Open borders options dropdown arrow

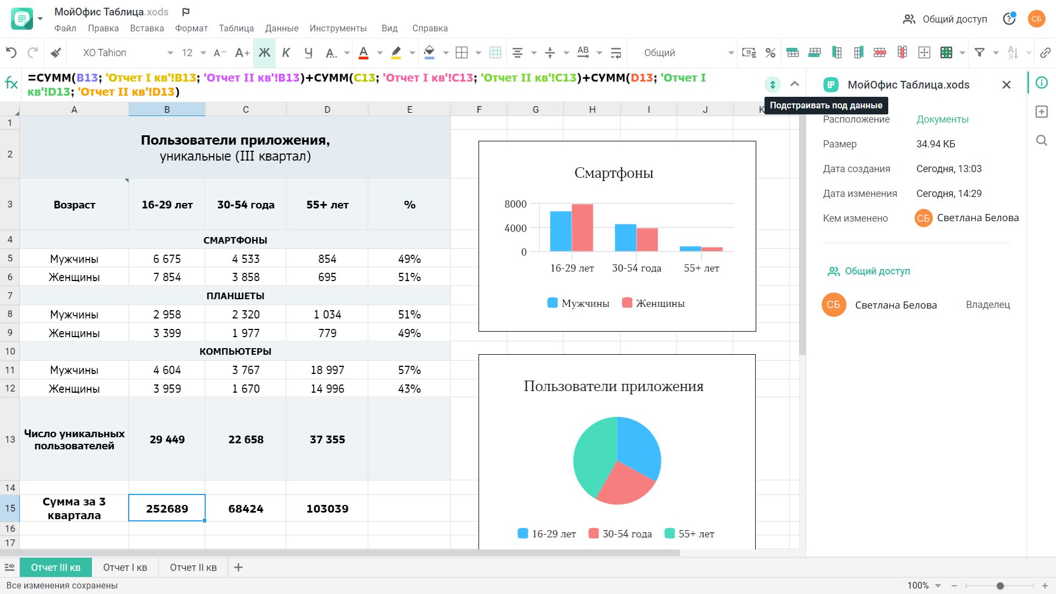click(478, 53)
